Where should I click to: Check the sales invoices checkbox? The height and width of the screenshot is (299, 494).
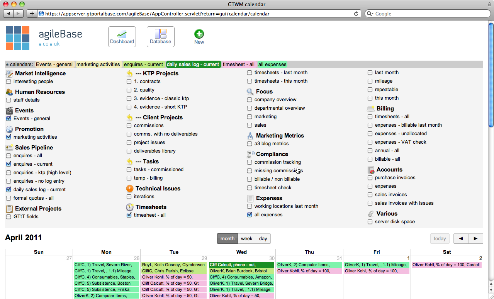click(x=370, y=195)
